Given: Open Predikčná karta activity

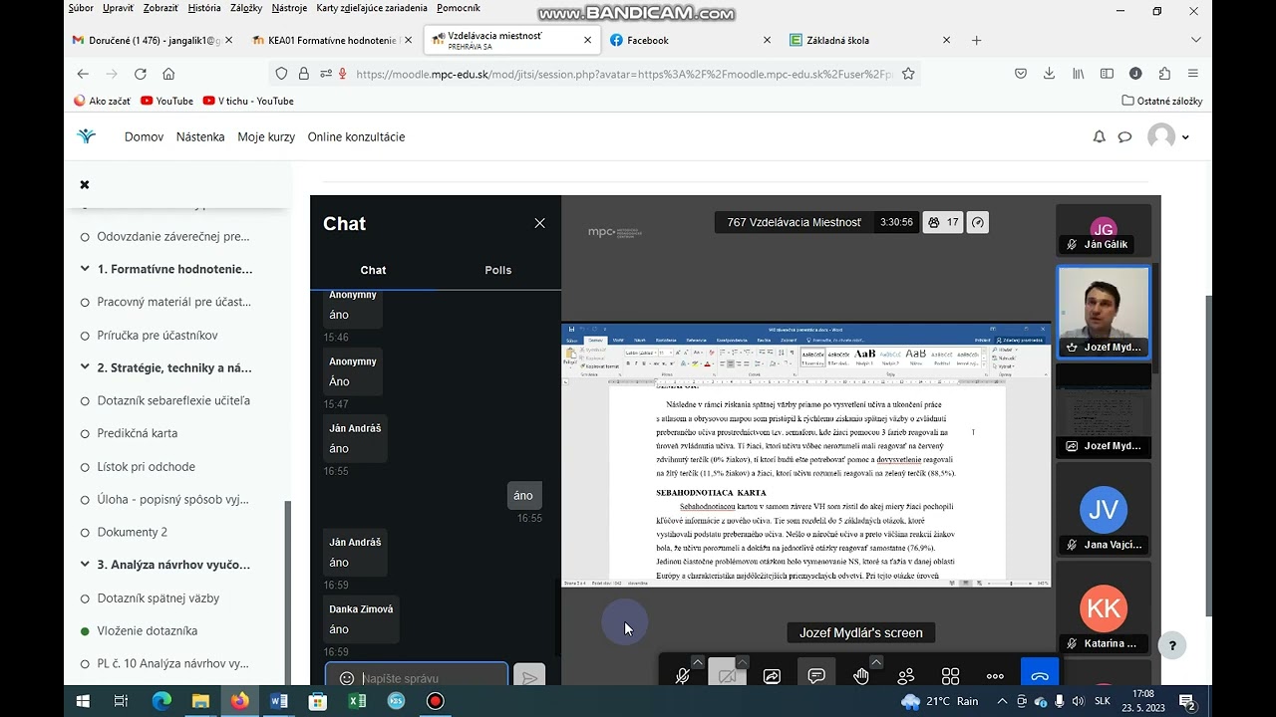Looking at the screenshot, I should tap(138, 433).
